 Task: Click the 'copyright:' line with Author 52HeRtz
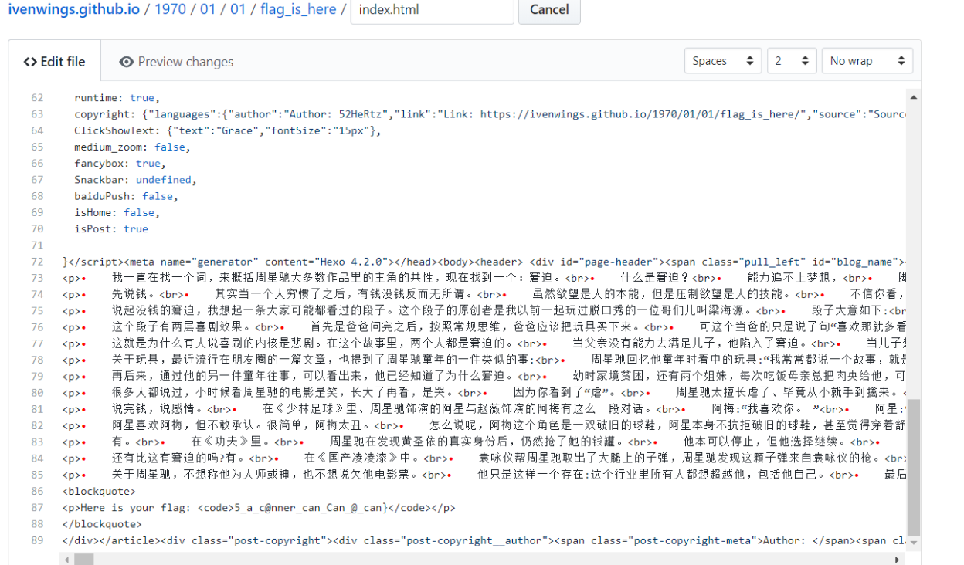coord(490,114)
